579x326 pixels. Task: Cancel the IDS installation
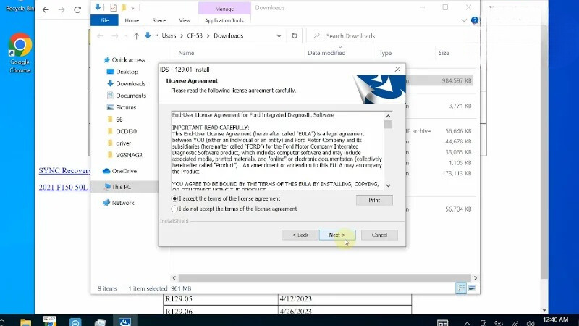(379, 235)
